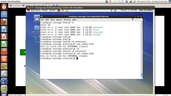Open the guest clock Thu Jan 3, 2:33 PM

click(129, 10)
